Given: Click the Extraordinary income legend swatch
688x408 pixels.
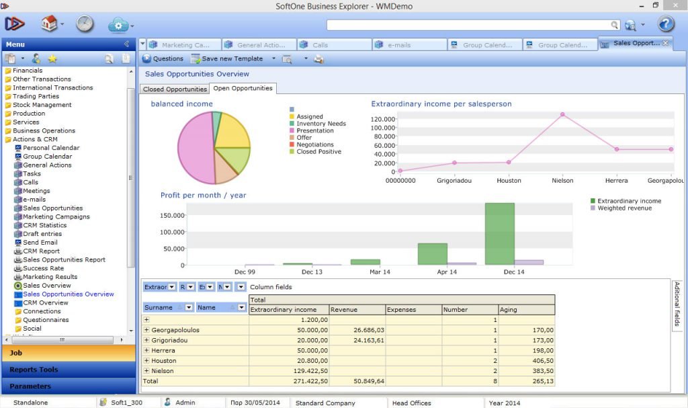Looking at the screenshot, I should [593, 201].
